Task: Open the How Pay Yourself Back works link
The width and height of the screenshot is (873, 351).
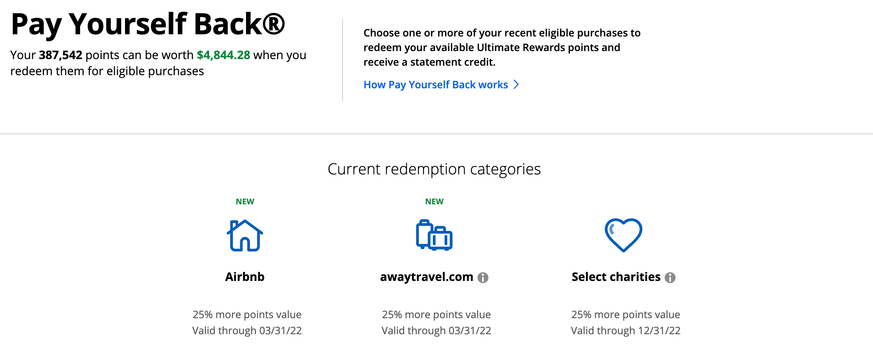Action: tap(435, 85)
